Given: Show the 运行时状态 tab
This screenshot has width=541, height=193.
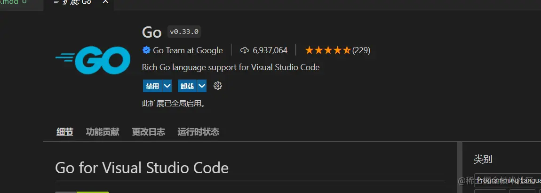Looking at the screenshot, I should (x=199, y=132).
